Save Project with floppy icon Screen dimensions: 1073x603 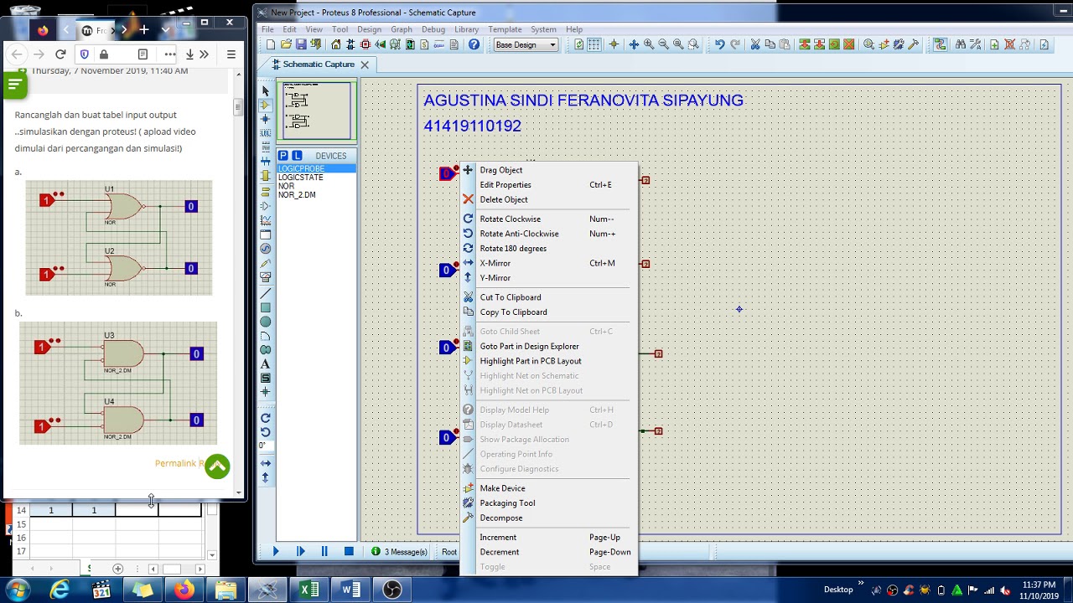(301, 44)
